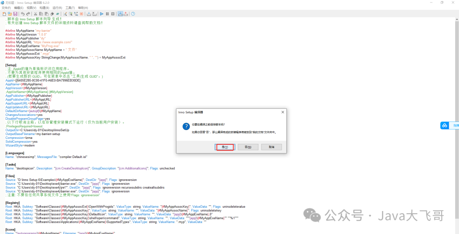This screenshot has width=459, height=234.
Task: Click the Find in Files icon
Action: [71, 14]
